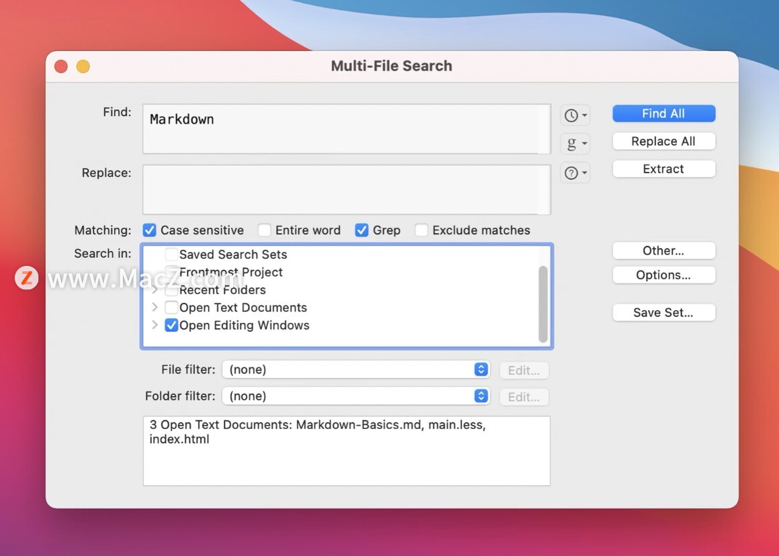
Task: Open the File filter dropdown
Action: click(356, 369)
